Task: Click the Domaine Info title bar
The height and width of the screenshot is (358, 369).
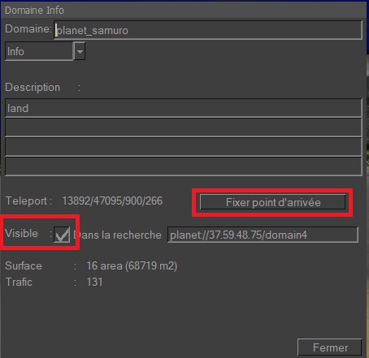Action: tap(184, 11)
